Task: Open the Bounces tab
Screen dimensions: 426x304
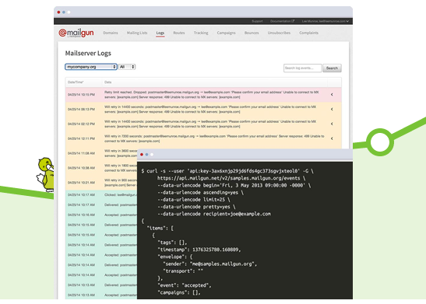Action: click(x=252, y=33)
